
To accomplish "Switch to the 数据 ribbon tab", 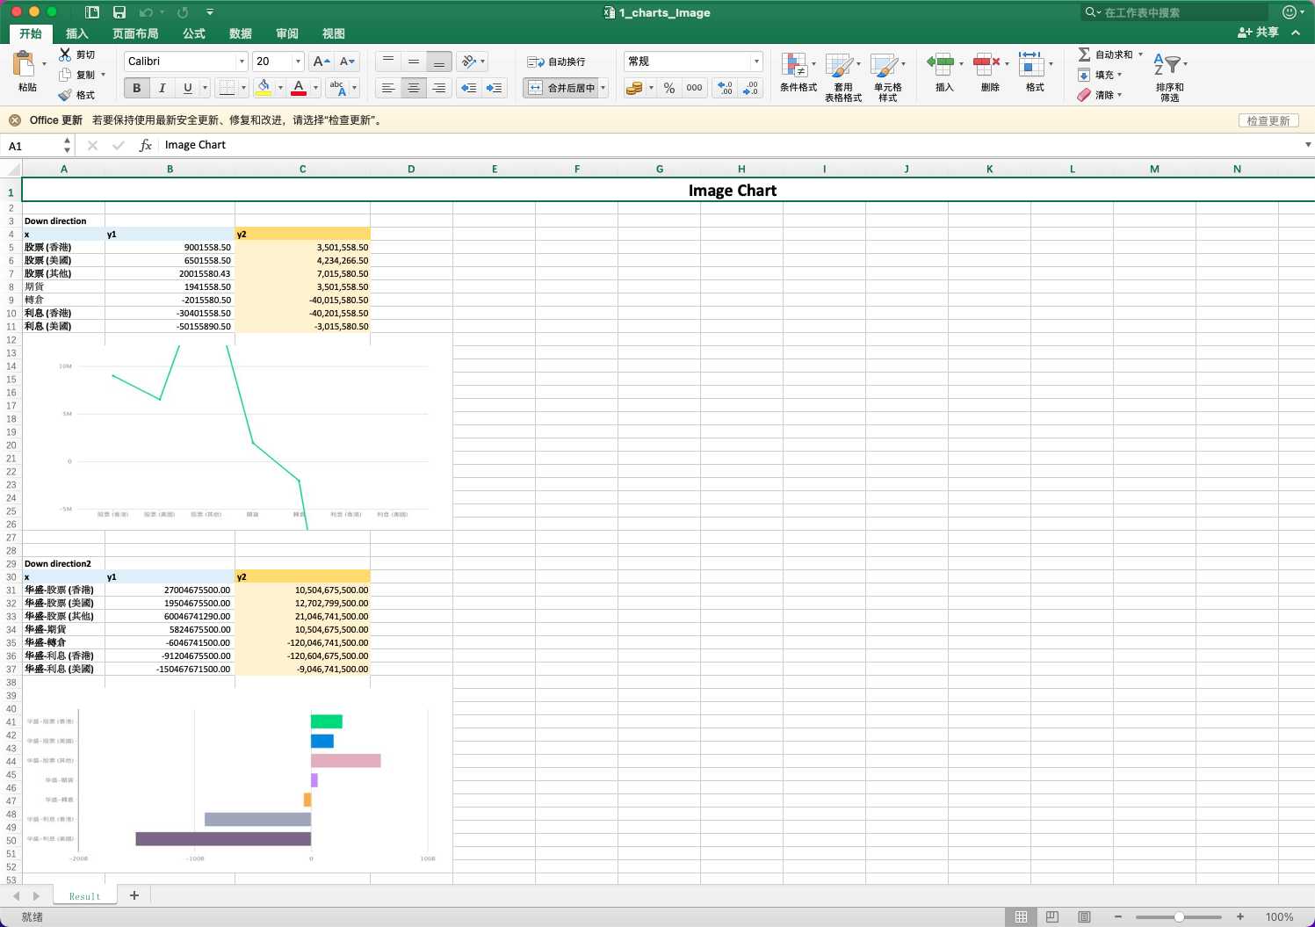I will [x=241, y=33].
